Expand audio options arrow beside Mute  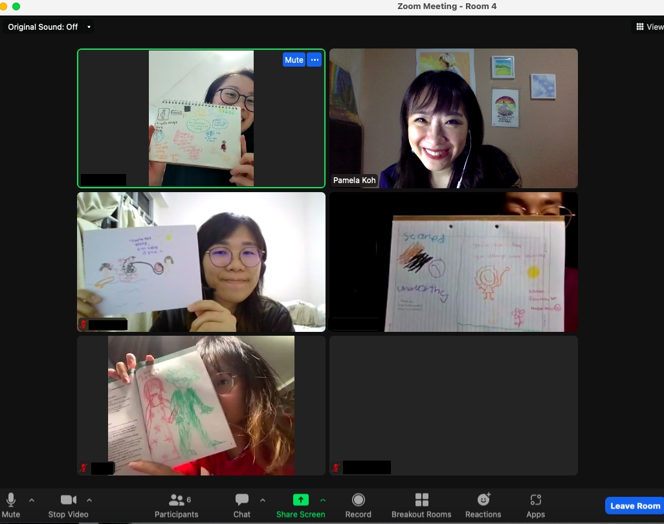click(32, 499)
